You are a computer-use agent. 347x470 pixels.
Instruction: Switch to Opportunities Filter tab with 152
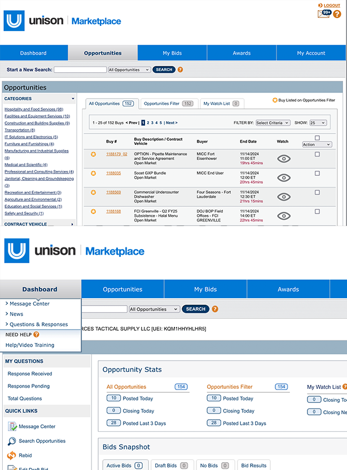pos(169,104)
